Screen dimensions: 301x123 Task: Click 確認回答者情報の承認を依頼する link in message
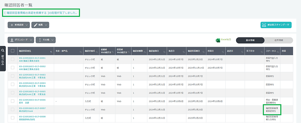point(26,13)
